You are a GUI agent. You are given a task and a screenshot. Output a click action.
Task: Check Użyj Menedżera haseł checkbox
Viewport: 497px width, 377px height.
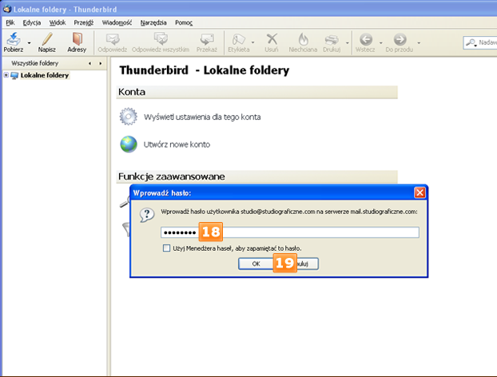(166, 248)
